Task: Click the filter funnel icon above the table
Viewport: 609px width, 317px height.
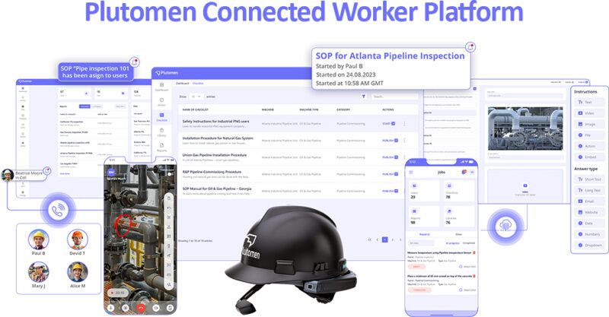Action: pyautogui.click(x=364, y=97)
